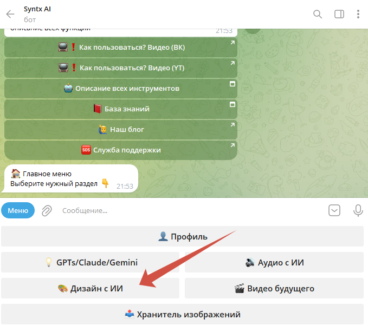Contact Служба поддержки button
Screen dimensions: 368x326
[x=121, y=150]
